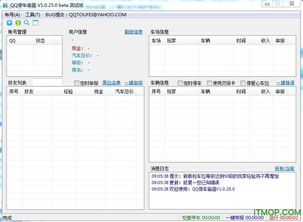303x222 pixels.
Task: Click the 车辆 column header in 车辆信息
Action: [216, 92]
